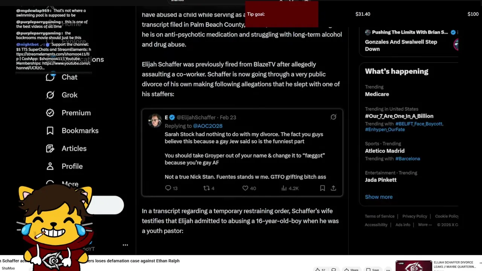This screenshot has height=271, width=482.
Task: Click the @ElijahSchaffer handle
Action: 196,117
